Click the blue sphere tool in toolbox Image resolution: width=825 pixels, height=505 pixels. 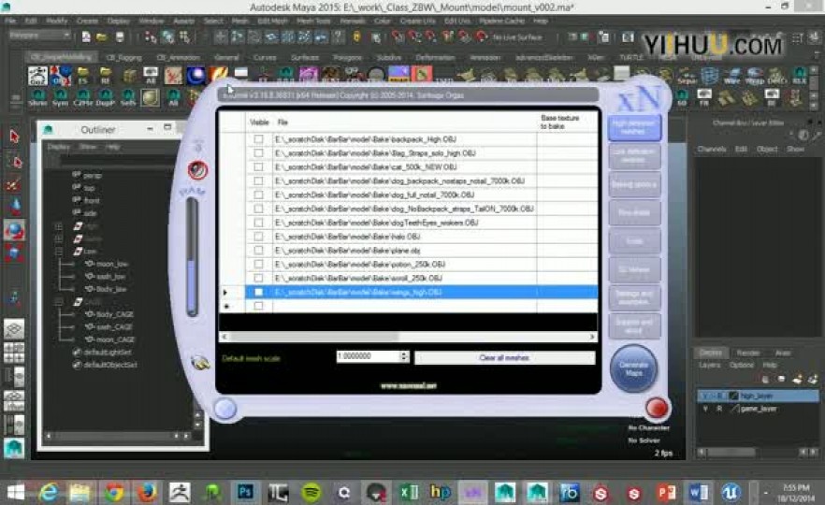point(14,230)
